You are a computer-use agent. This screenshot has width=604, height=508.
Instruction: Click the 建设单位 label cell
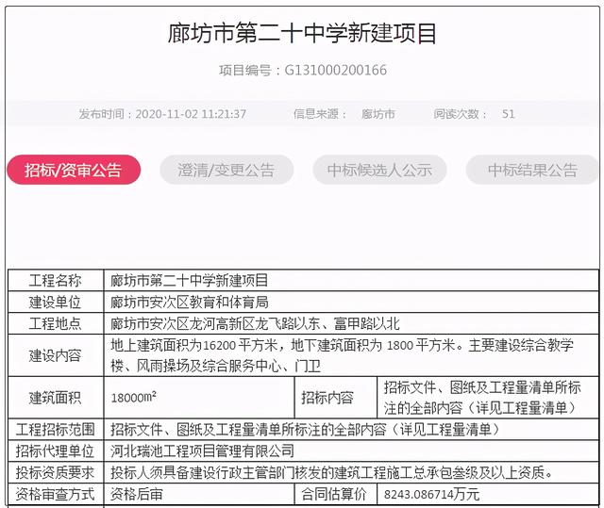[x=56, y=302]
